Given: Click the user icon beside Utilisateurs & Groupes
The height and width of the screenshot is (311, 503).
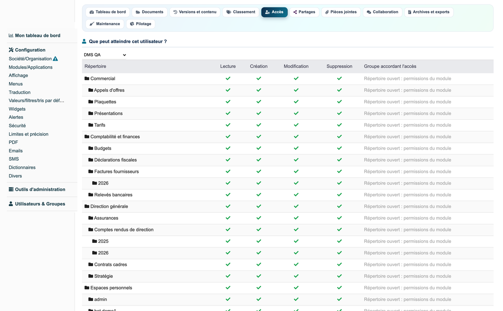Looking at the screenshot, I should [x=11, y=204].
